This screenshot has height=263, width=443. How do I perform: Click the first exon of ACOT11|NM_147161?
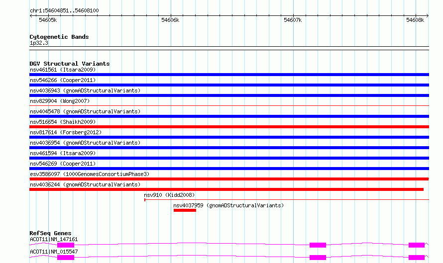66,245
